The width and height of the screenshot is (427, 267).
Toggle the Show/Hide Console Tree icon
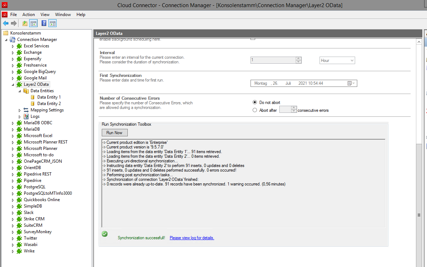point(33,23)
